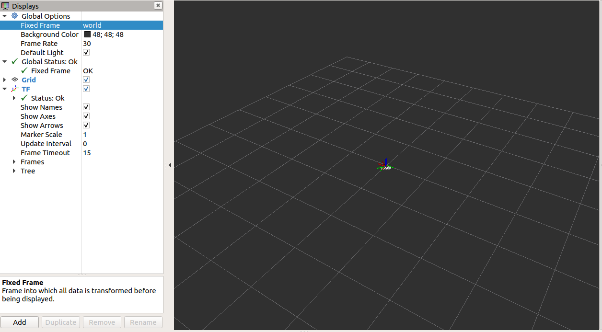Click the Global Options gear icon
Screen dimensions: 602x332
pos(14,16)
